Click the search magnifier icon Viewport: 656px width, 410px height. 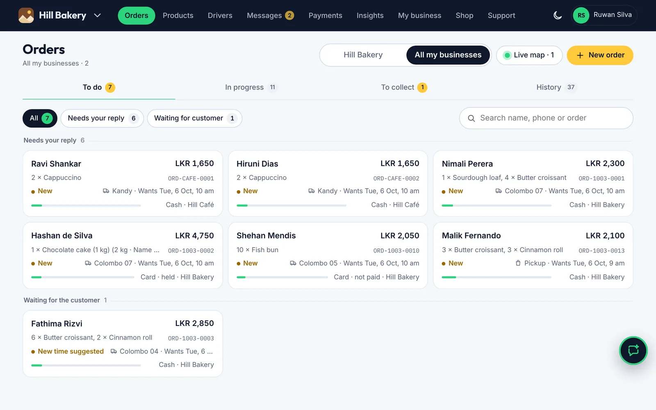click(471, 118)
